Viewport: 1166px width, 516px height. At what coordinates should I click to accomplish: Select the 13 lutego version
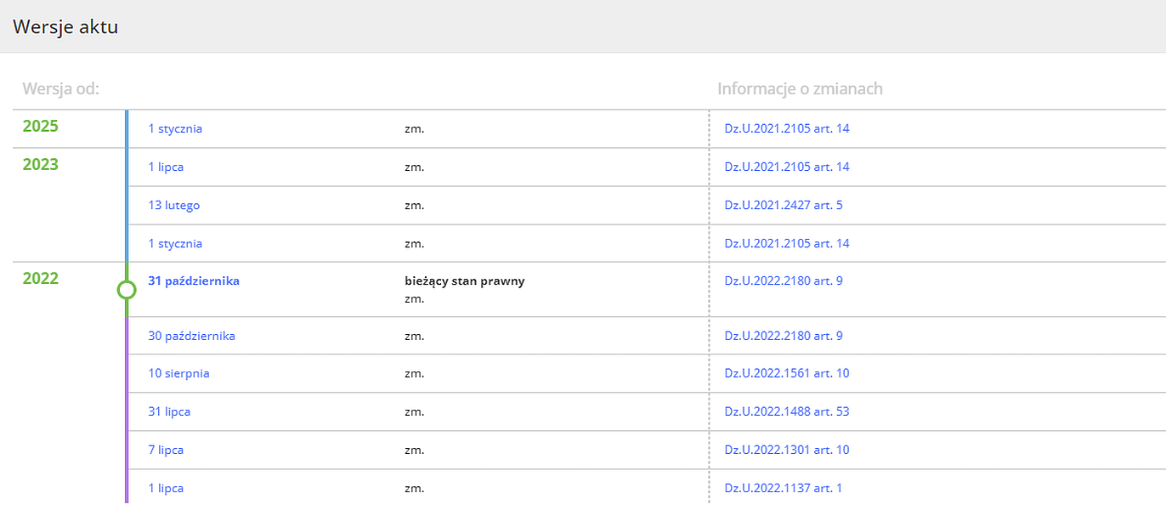pos(174,206)
